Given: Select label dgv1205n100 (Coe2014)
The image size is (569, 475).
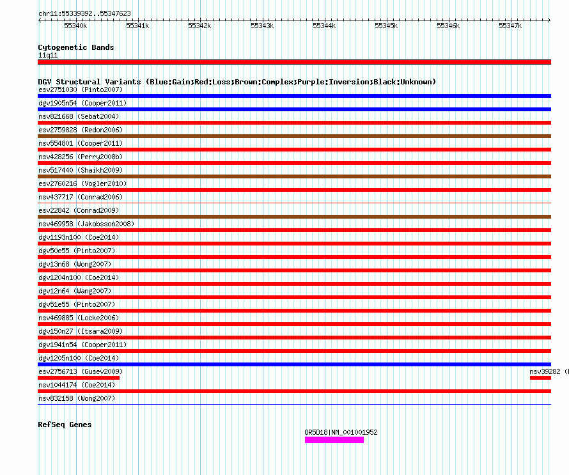Looking at the screenshot, I should click(79, 358).
